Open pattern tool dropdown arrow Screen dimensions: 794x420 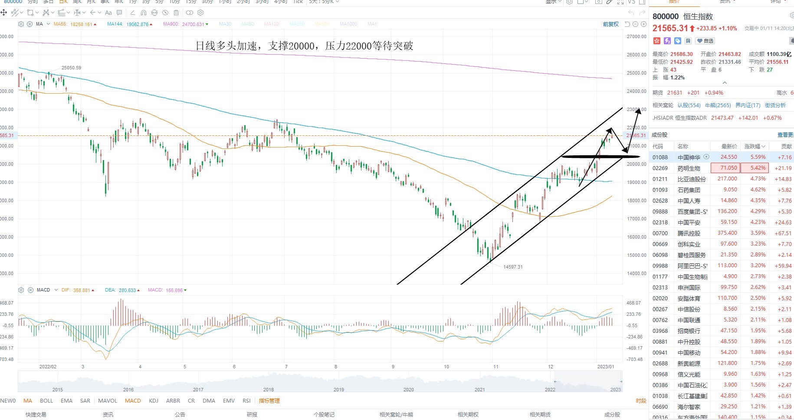coord(52,13)
